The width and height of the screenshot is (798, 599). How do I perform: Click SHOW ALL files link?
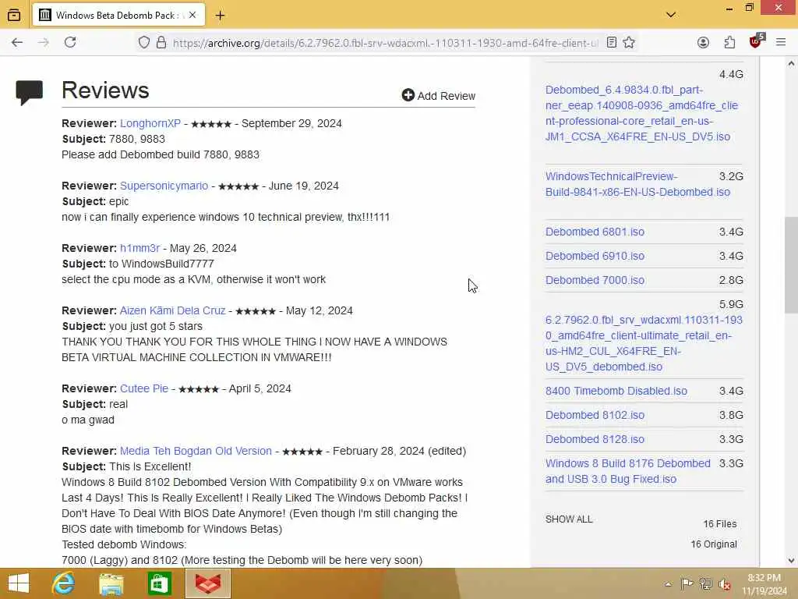click(569, 519)
